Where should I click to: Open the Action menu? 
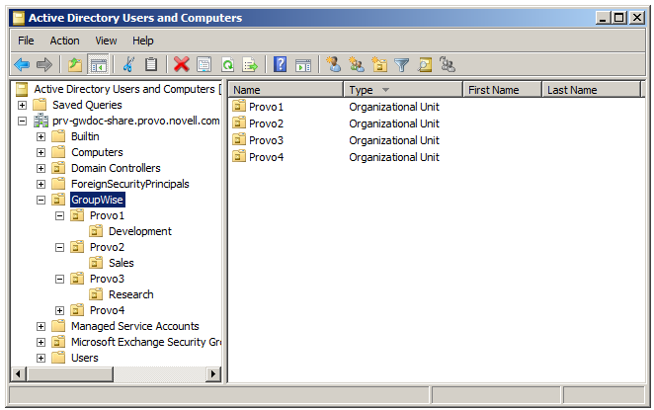[64, 41]
